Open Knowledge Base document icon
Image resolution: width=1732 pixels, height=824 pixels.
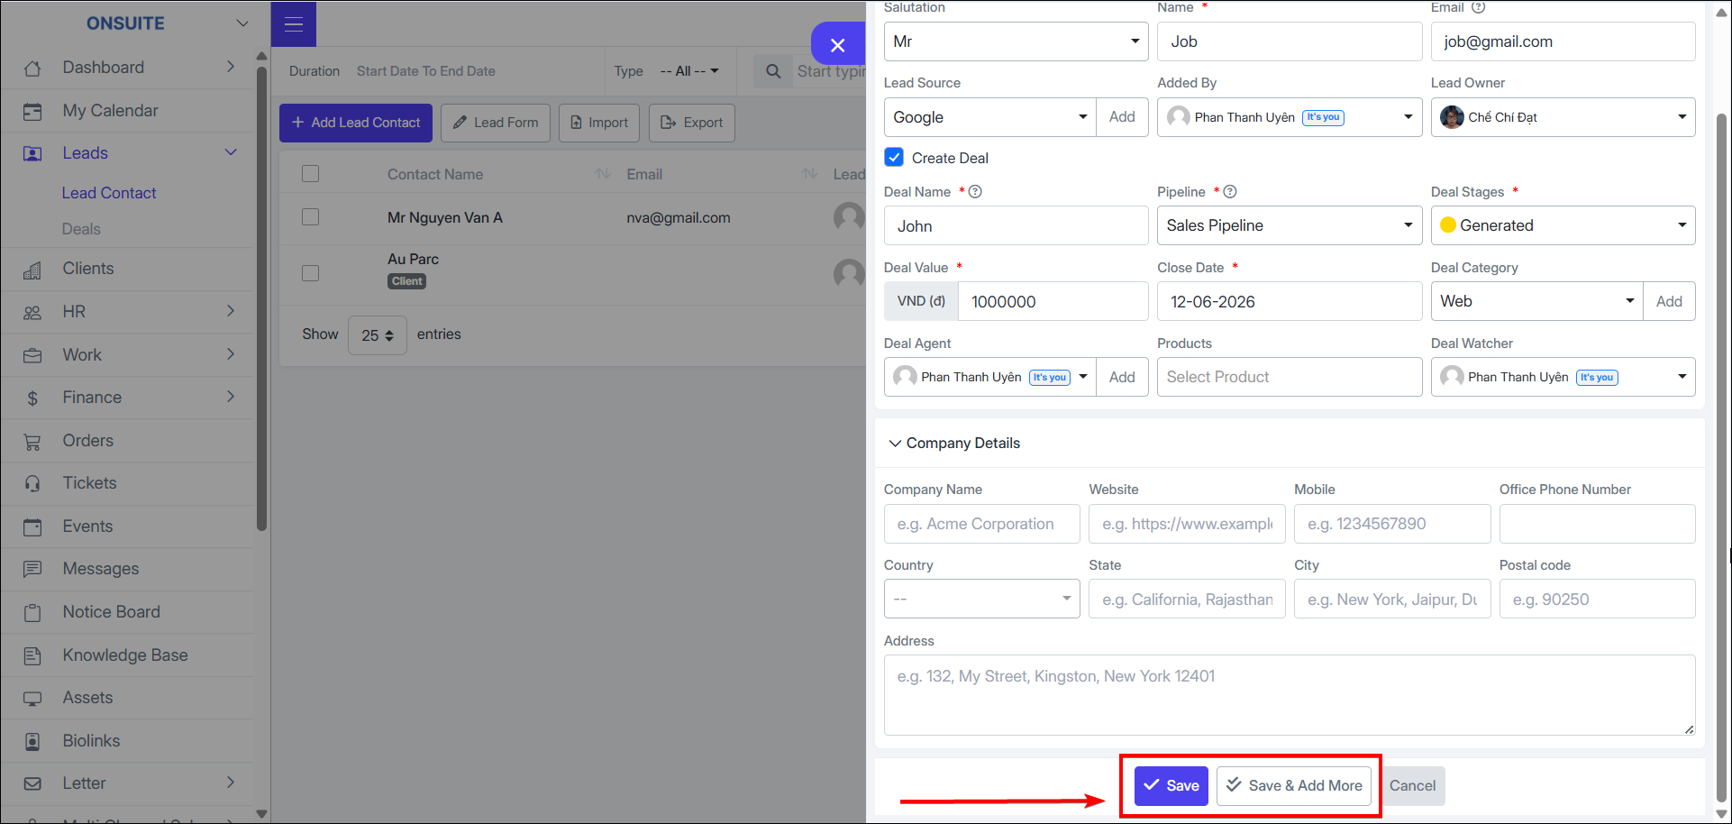point(32,656)
